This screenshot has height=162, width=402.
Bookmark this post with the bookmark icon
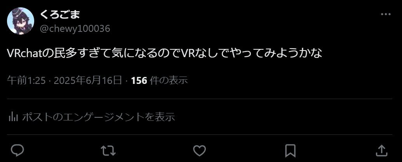click(290, 150)
